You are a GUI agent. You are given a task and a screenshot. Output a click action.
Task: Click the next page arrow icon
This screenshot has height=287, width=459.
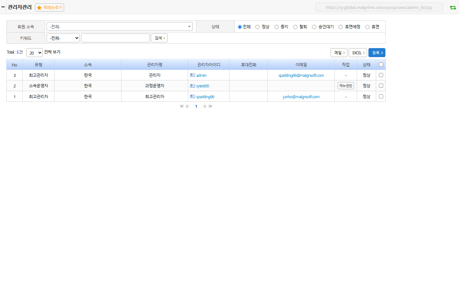(x=205, y=106)
